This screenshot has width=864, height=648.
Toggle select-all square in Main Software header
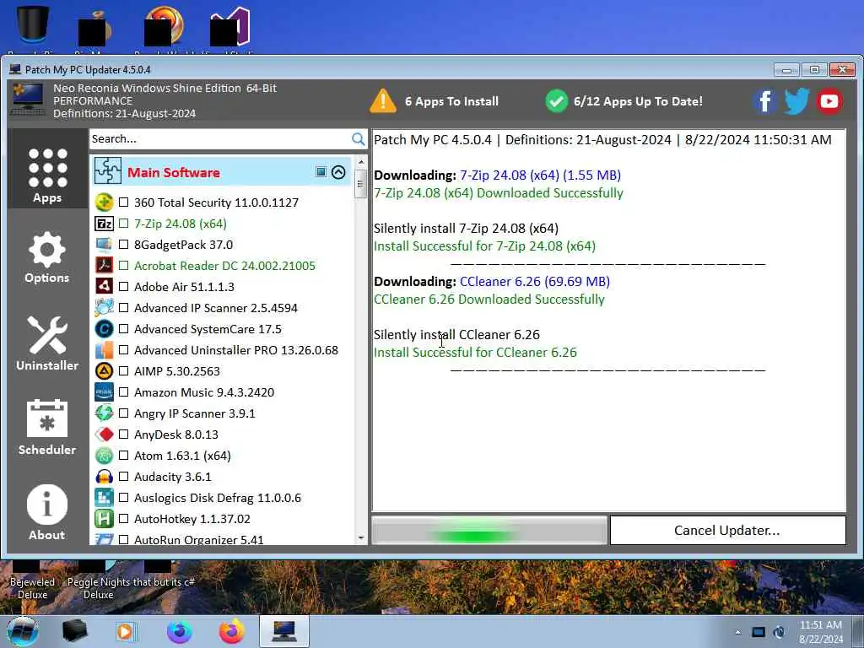pos(321,171)
